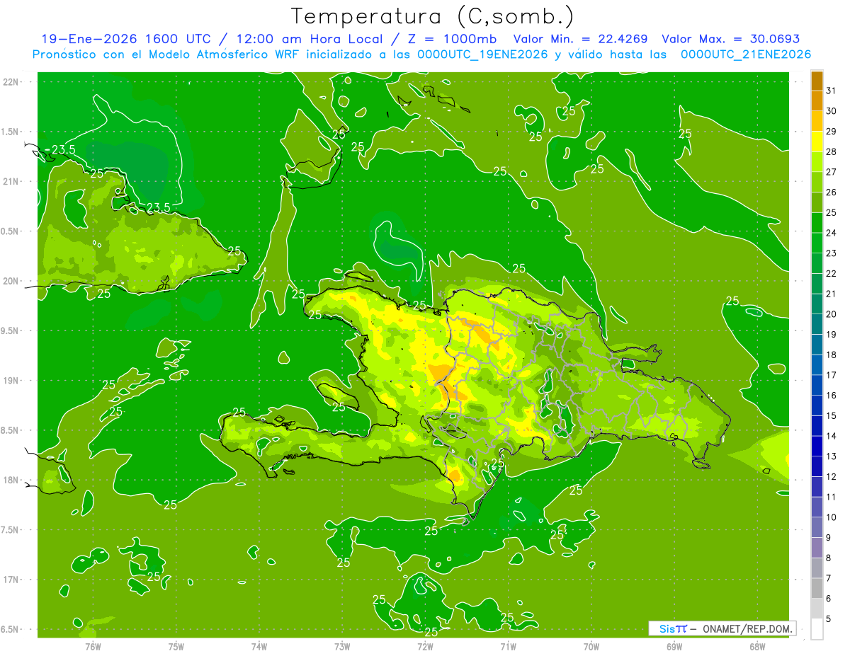Viewport: 850px width, 656px height.
Task: Click the SisTT ONAMET/REP.DOM. logo box
Action: [722, 628]
